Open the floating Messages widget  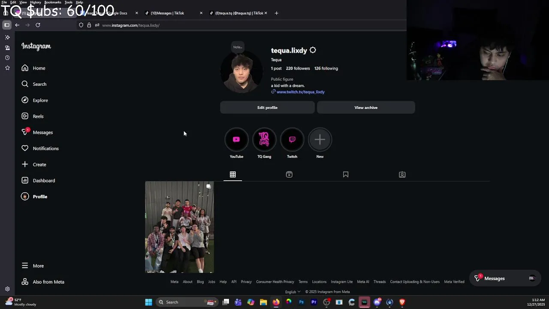[505, 279]
